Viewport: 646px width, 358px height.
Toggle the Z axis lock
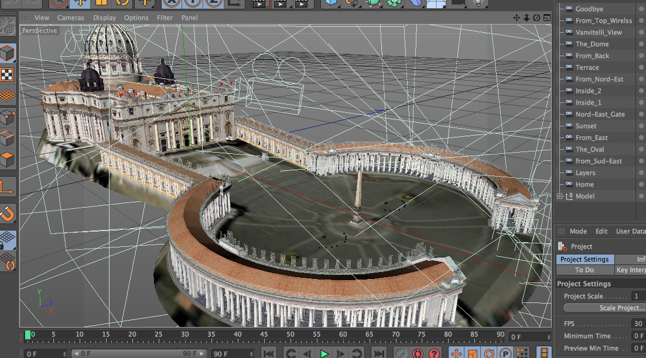(213, 4)
